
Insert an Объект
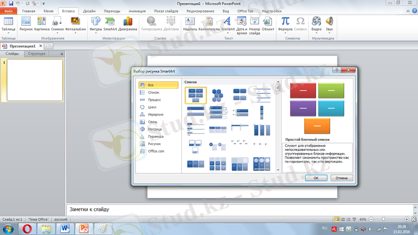(268, 23)
